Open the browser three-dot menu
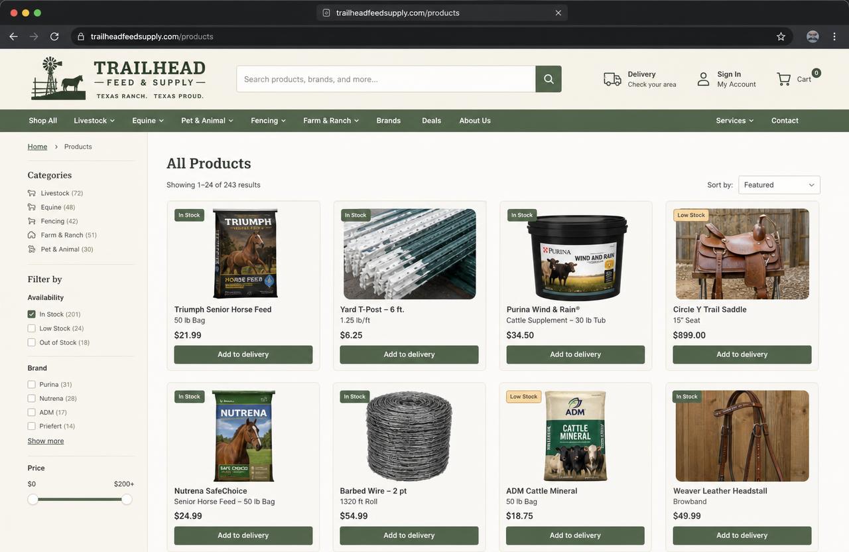This screenshot has height=552, width=849. [x=834, y=36]
